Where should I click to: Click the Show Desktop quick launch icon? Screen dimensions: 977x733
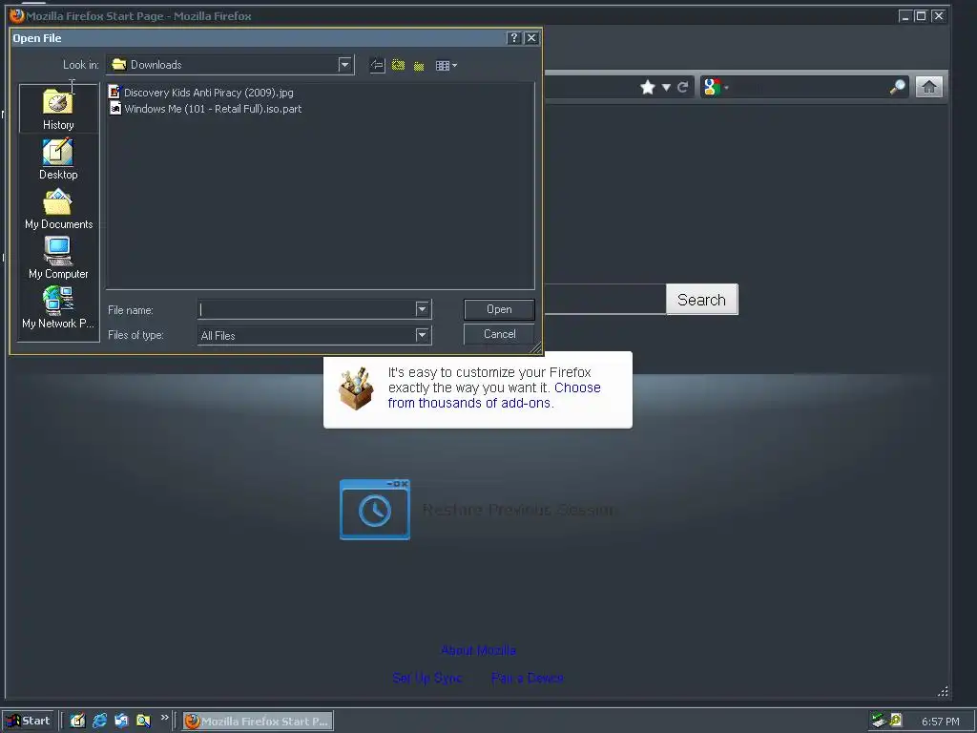[x=77, y=721]
